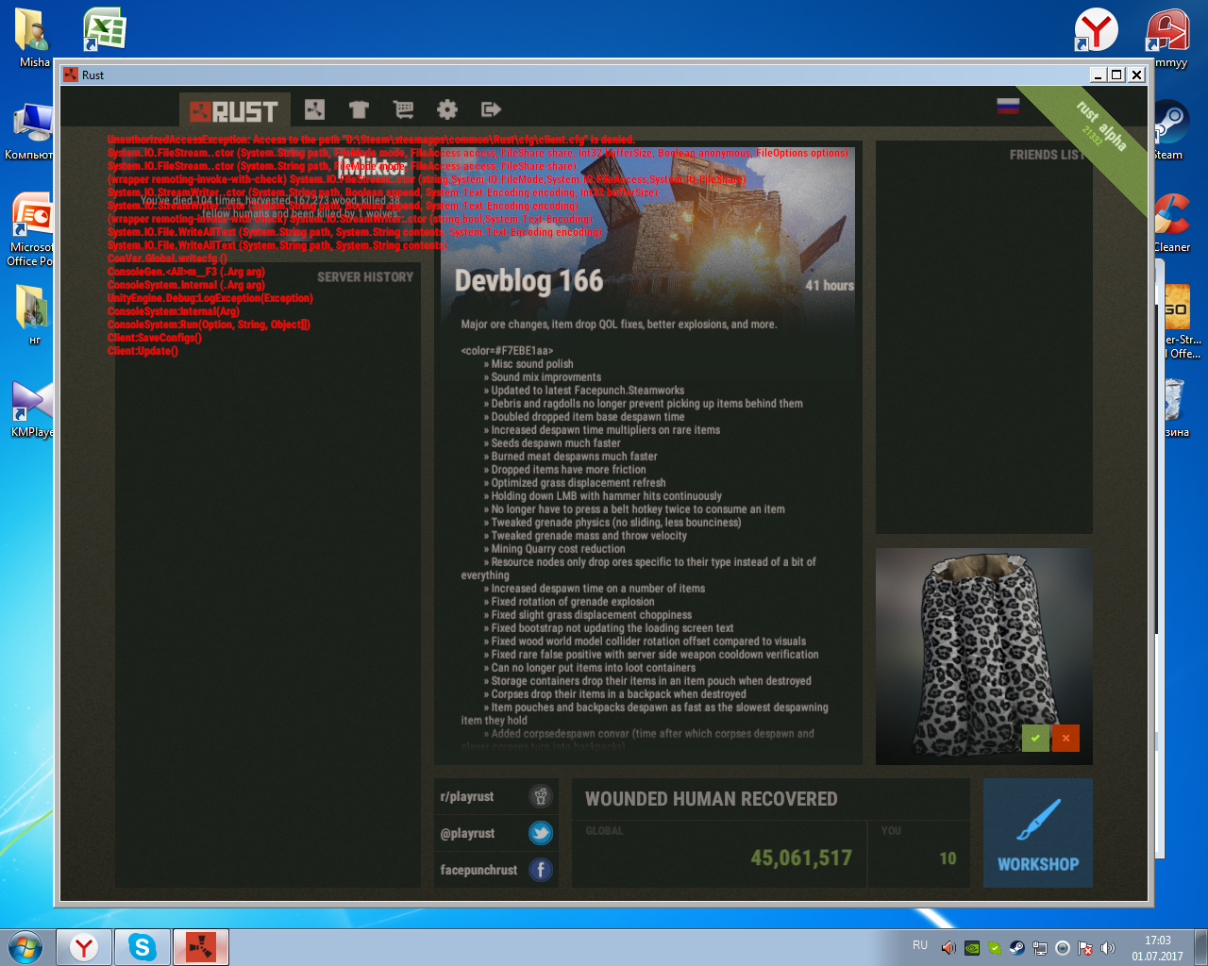Change language via the Russian flag
The image size is (1208, 966).
(x=1008, y=106)
